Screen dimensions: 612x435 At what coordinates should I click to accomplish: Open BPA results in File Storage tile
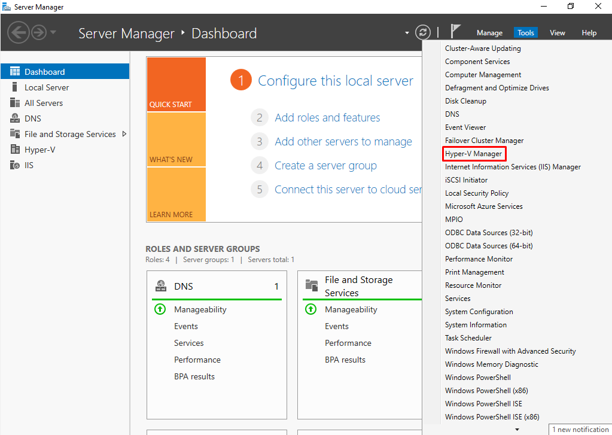tap(345, 360)
